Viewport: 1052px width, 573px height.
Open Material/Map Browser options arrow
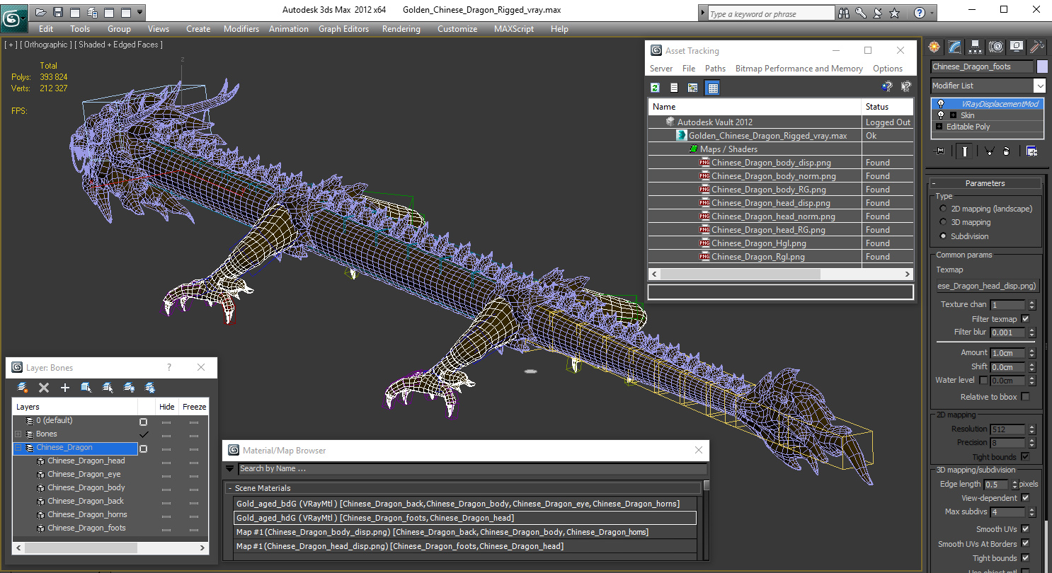pyautogui.click(x=229, y=468)
